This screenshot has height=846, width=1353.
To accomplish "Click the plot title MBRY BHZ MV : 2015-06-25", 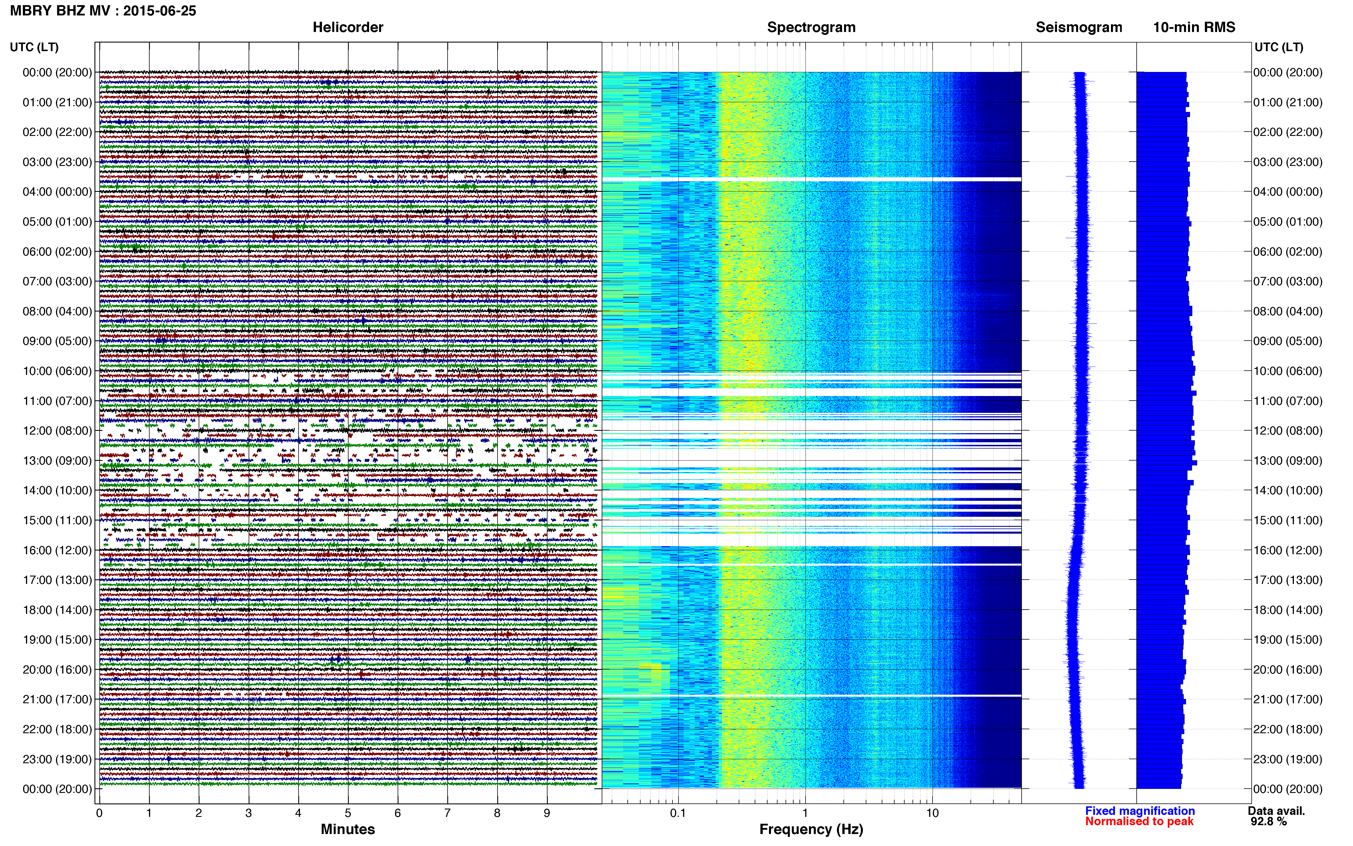I will (x=103, y=11).
